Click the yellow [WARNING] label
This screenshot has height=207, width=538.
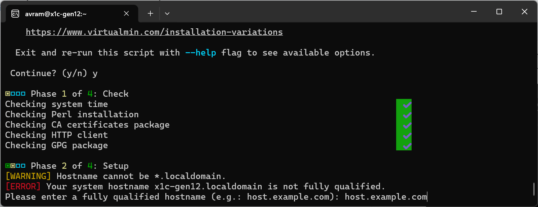click(x=28, y=176)
